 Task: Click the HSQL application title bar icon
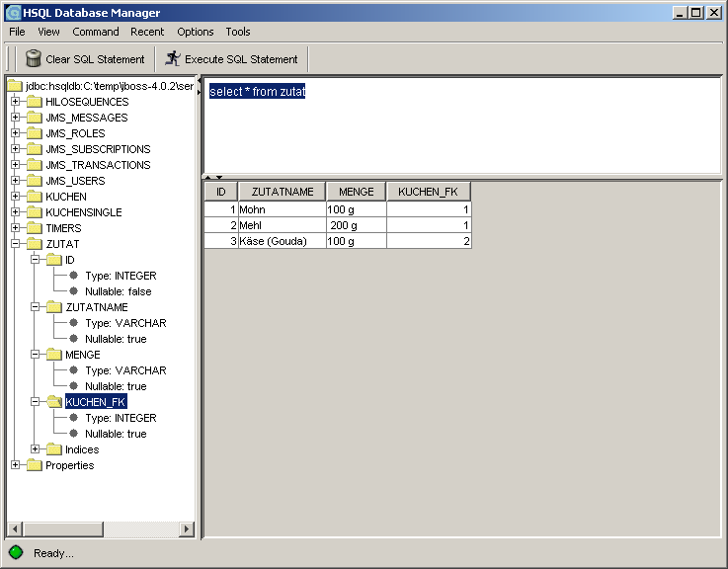(x=13, y=13)
